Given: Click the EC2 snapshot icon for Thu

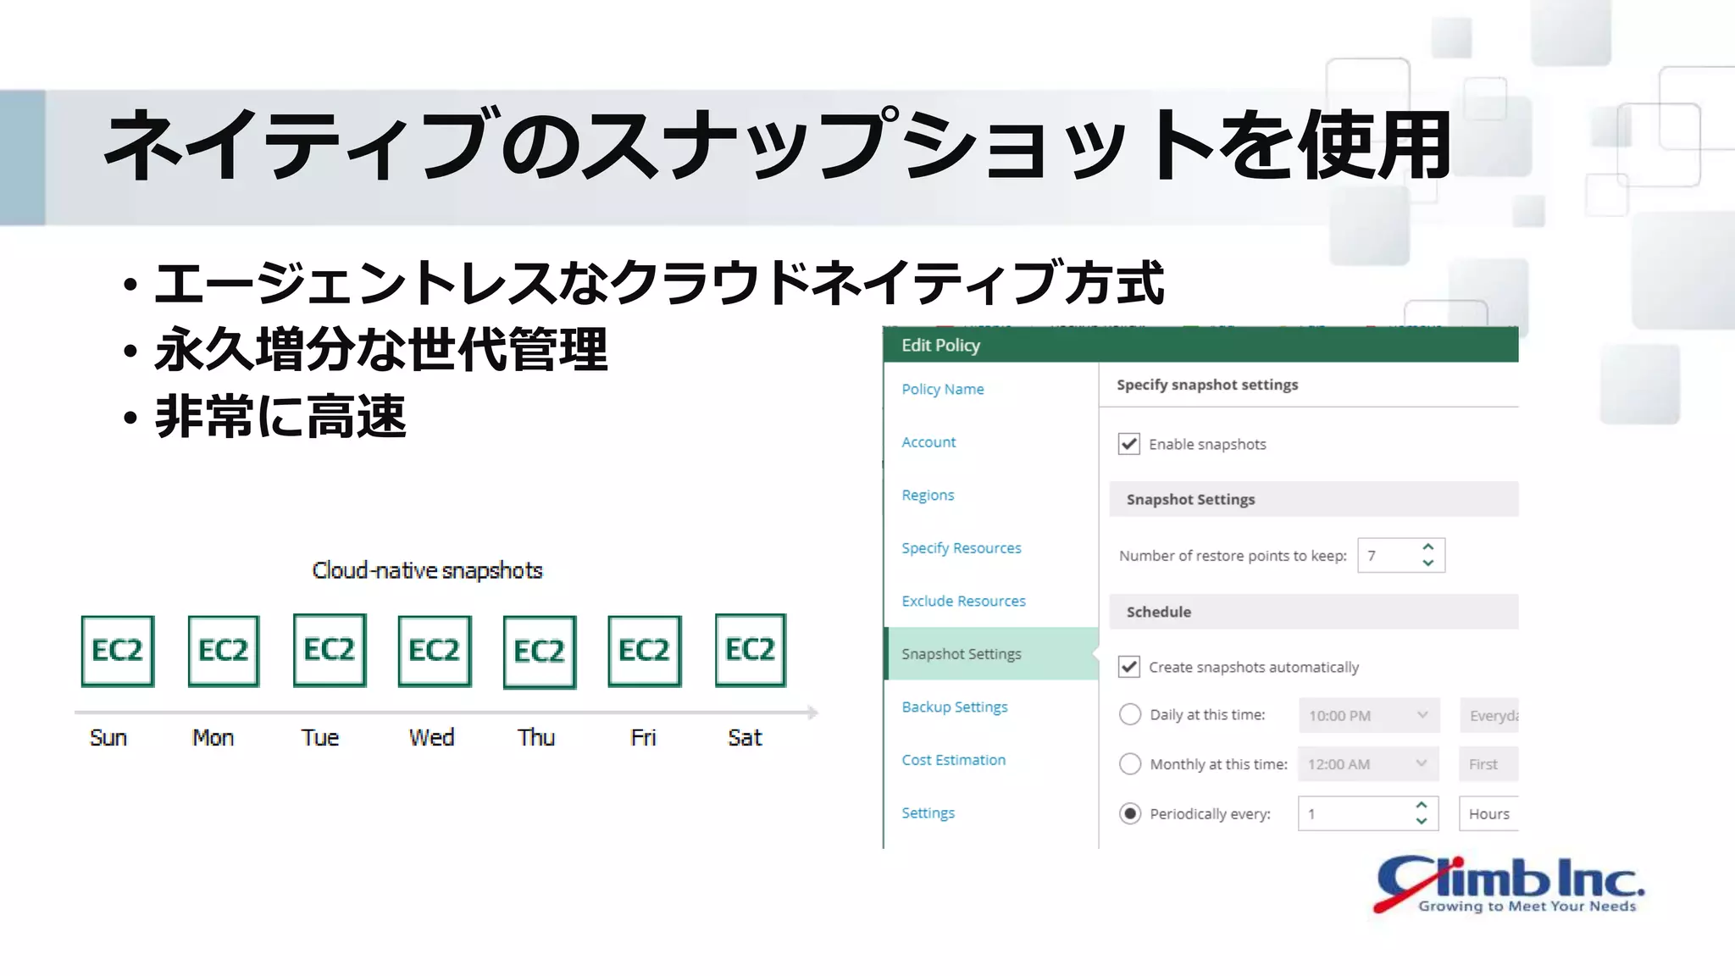Looking at the screenshot, I should pos(540,652).
